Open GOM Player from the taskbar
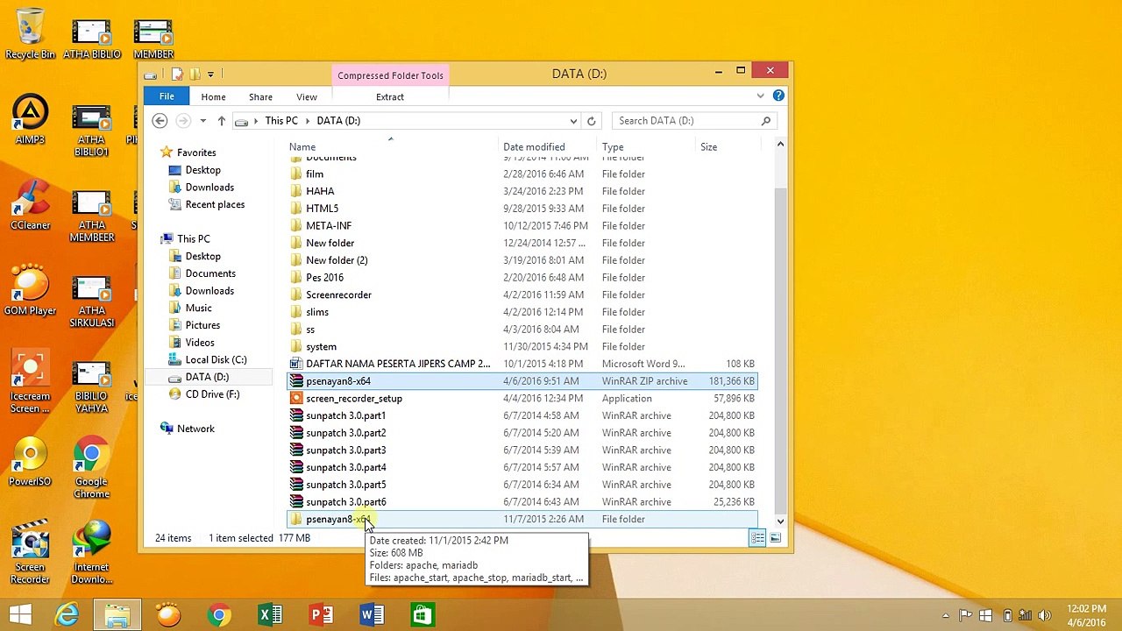The height and width of the screenshot is (631, 1122). pyautogui.click(x=168, y=615)
